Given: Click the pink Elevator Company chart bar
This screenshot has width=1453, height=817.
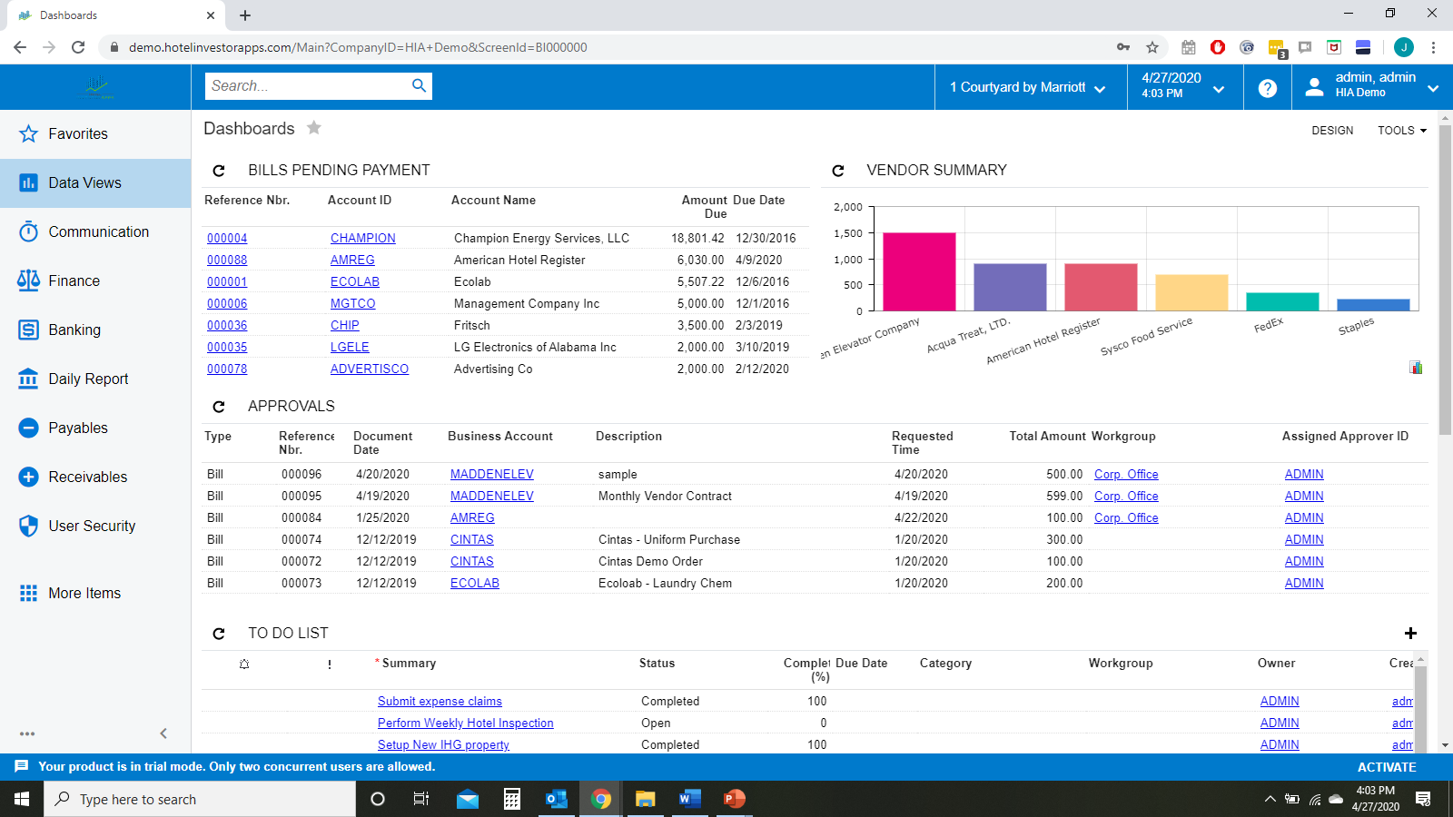Looking at the screenshot, I should pyautogui.click(x=918, y=271).
